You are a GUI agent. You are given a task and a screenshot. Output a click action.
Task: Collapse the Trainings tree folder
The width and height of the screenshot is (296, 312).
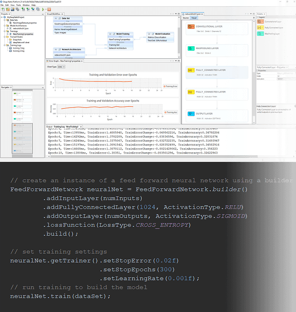click(4, 31)
